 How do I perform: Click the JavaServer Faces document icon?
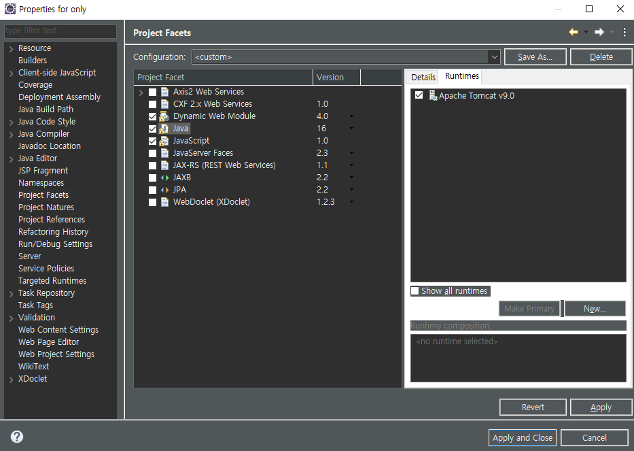[164, 153]
